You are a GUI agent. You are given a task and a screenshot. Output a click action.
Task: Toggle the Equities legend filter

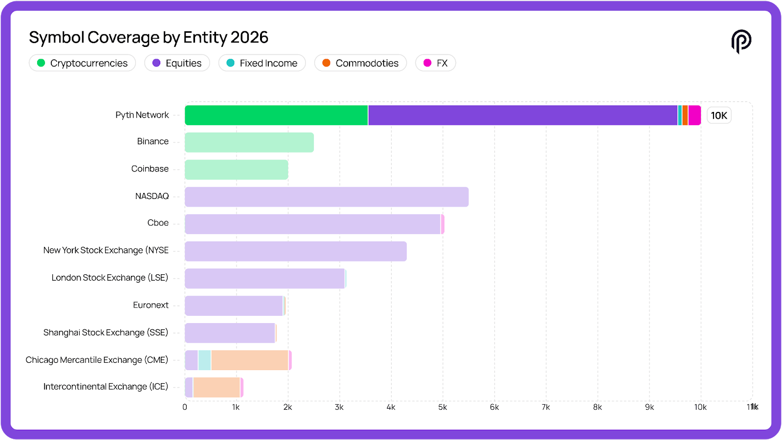(177, 63)
